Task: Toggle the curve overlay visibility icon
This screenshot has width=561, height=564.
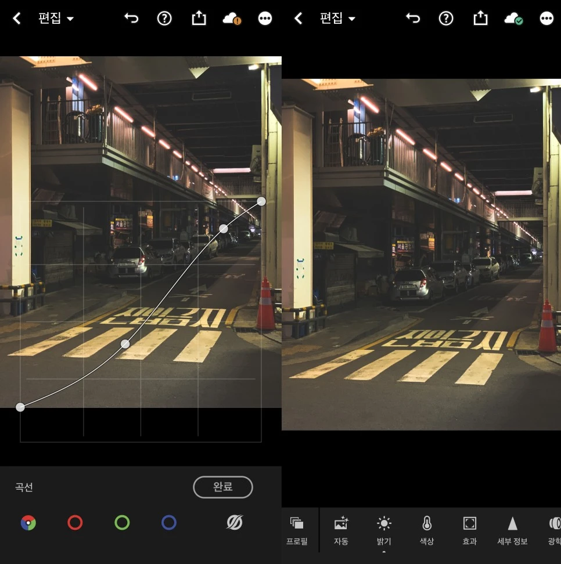Action: (235, 523)
